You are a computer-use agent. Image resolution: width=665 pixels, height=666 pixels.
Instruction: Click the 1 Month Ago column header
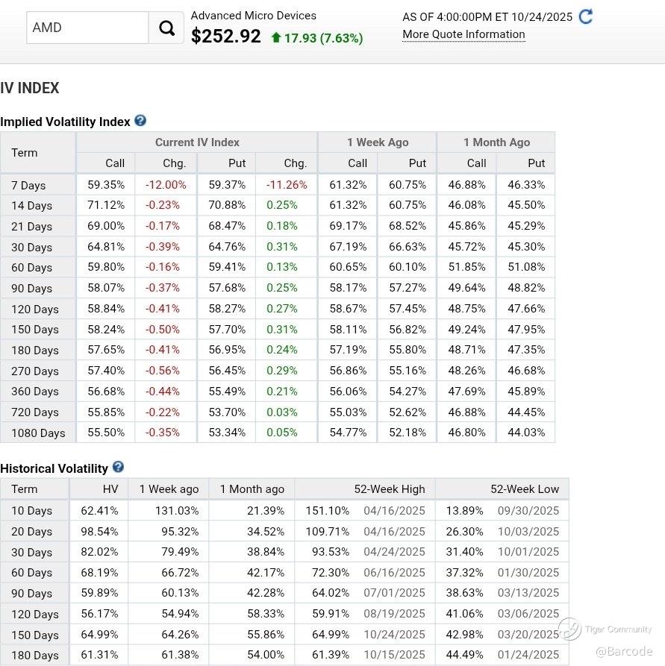point(496,142)
